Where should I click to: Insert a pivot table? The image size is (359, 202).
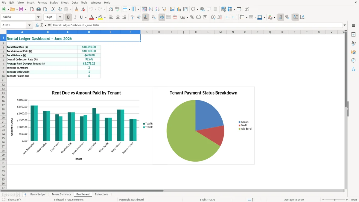[185, 9]
